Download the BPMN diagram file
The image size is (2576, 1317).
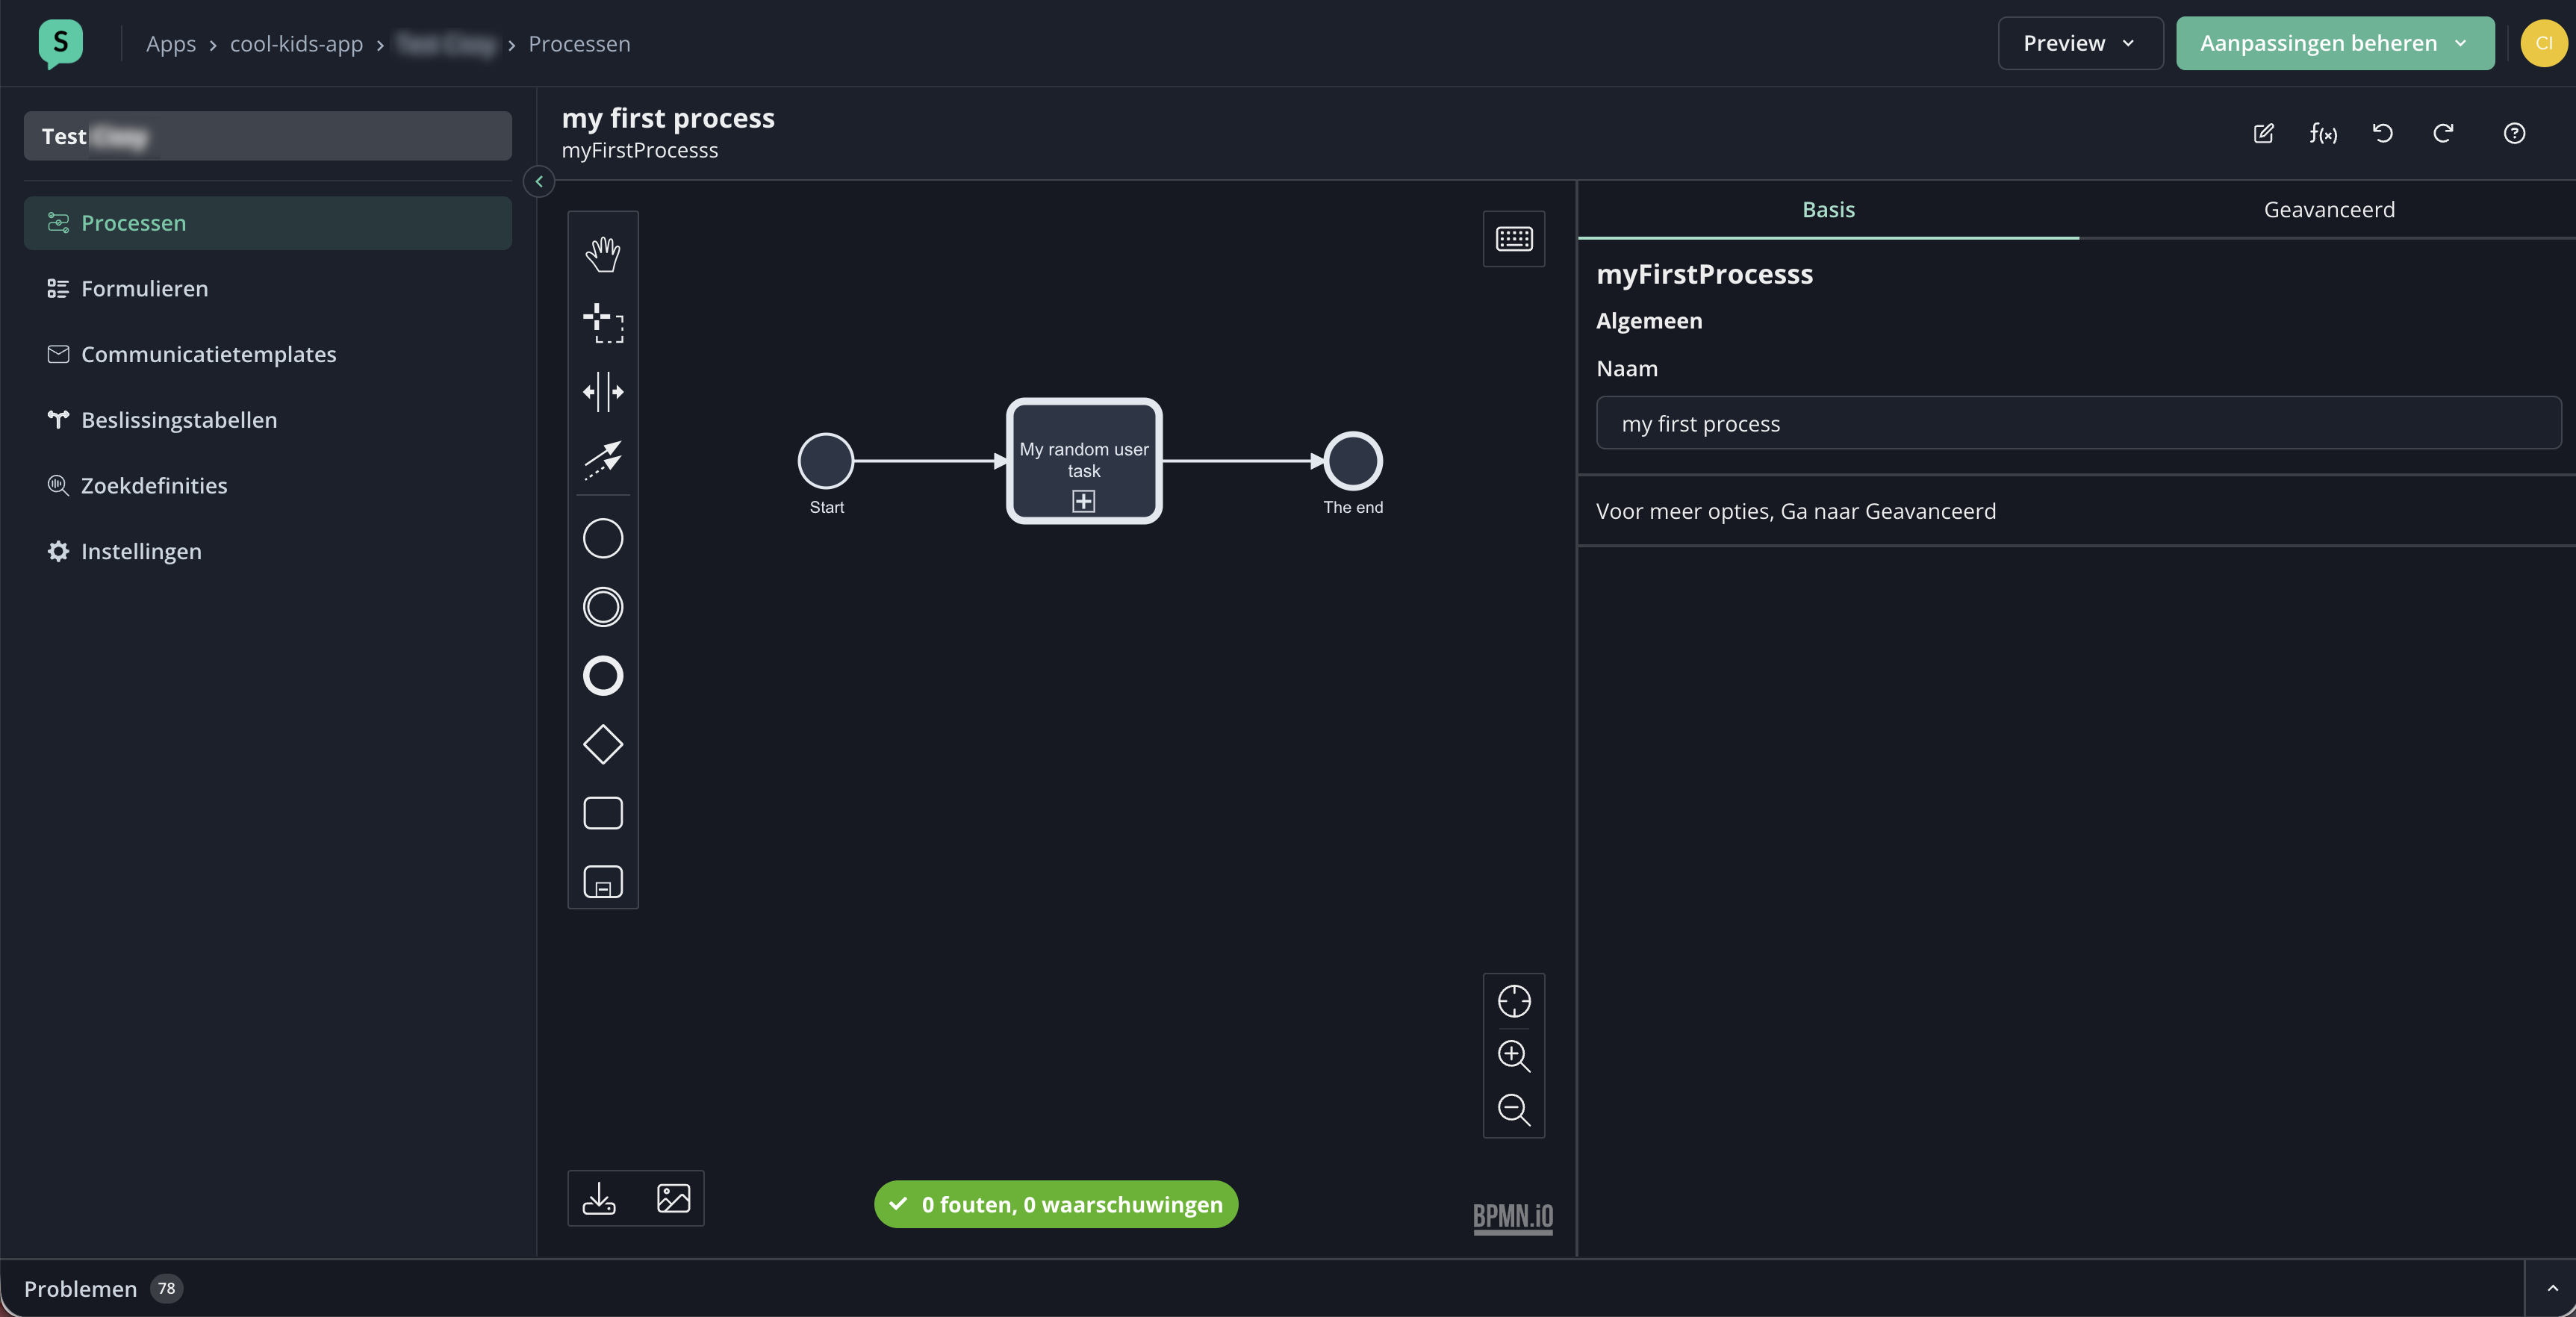[599, 1198]
